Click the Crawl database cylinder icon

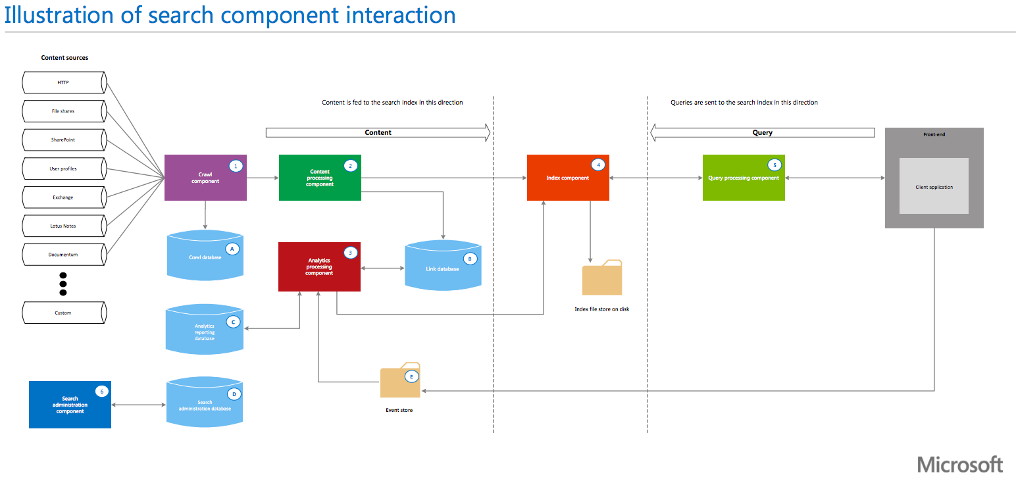[205, 257]
